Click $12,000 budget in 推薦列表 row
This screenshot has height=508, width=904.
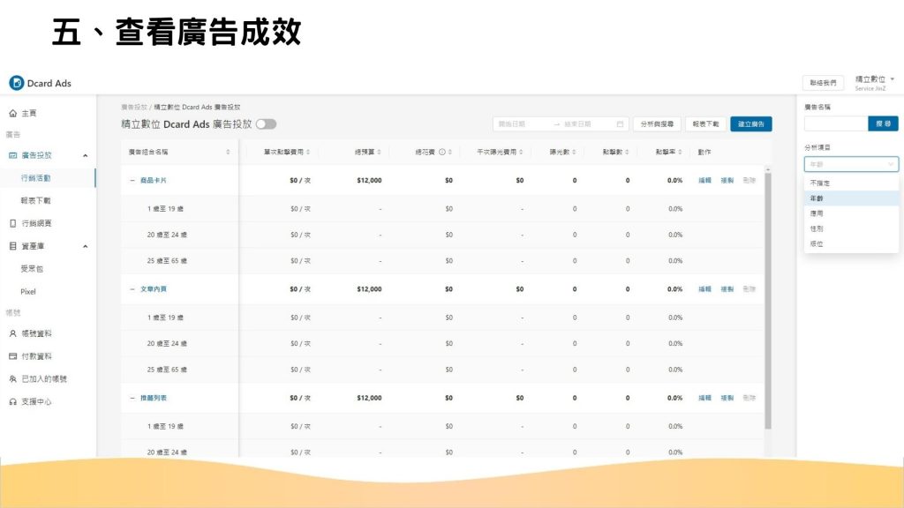point(369,398)
